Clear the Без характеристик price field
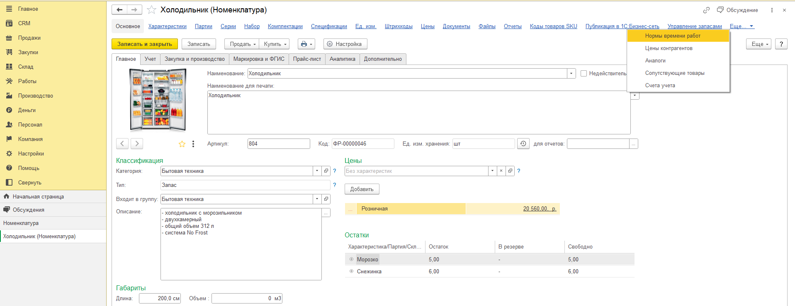This screenshot has height=306, width=795. [x=501, y=171]
